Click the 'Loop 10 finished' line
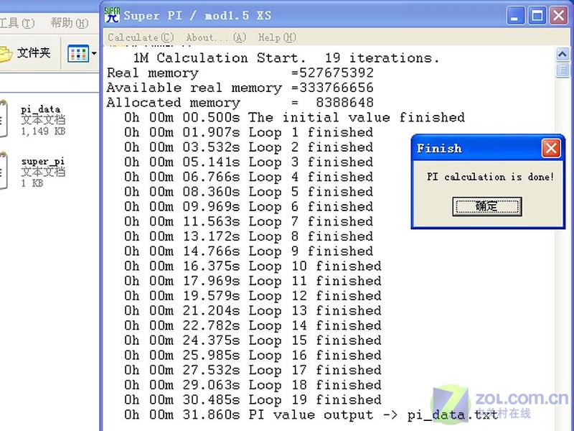Viewport: 574px width, 431px height. 253,266
